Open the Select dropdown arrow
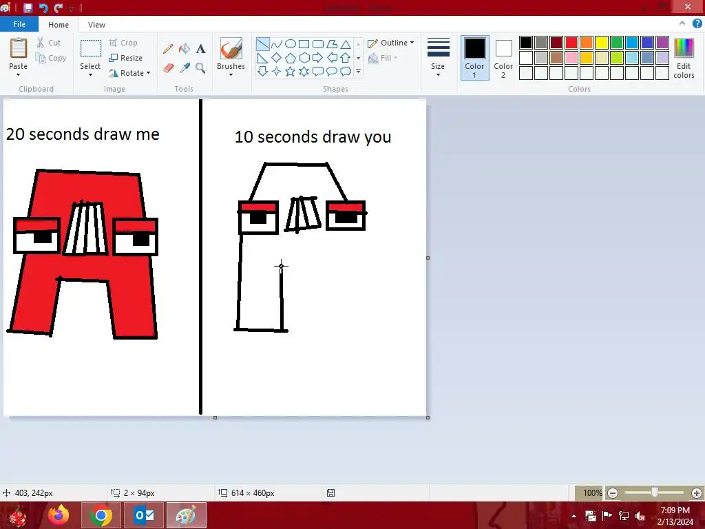 (90, 74)
